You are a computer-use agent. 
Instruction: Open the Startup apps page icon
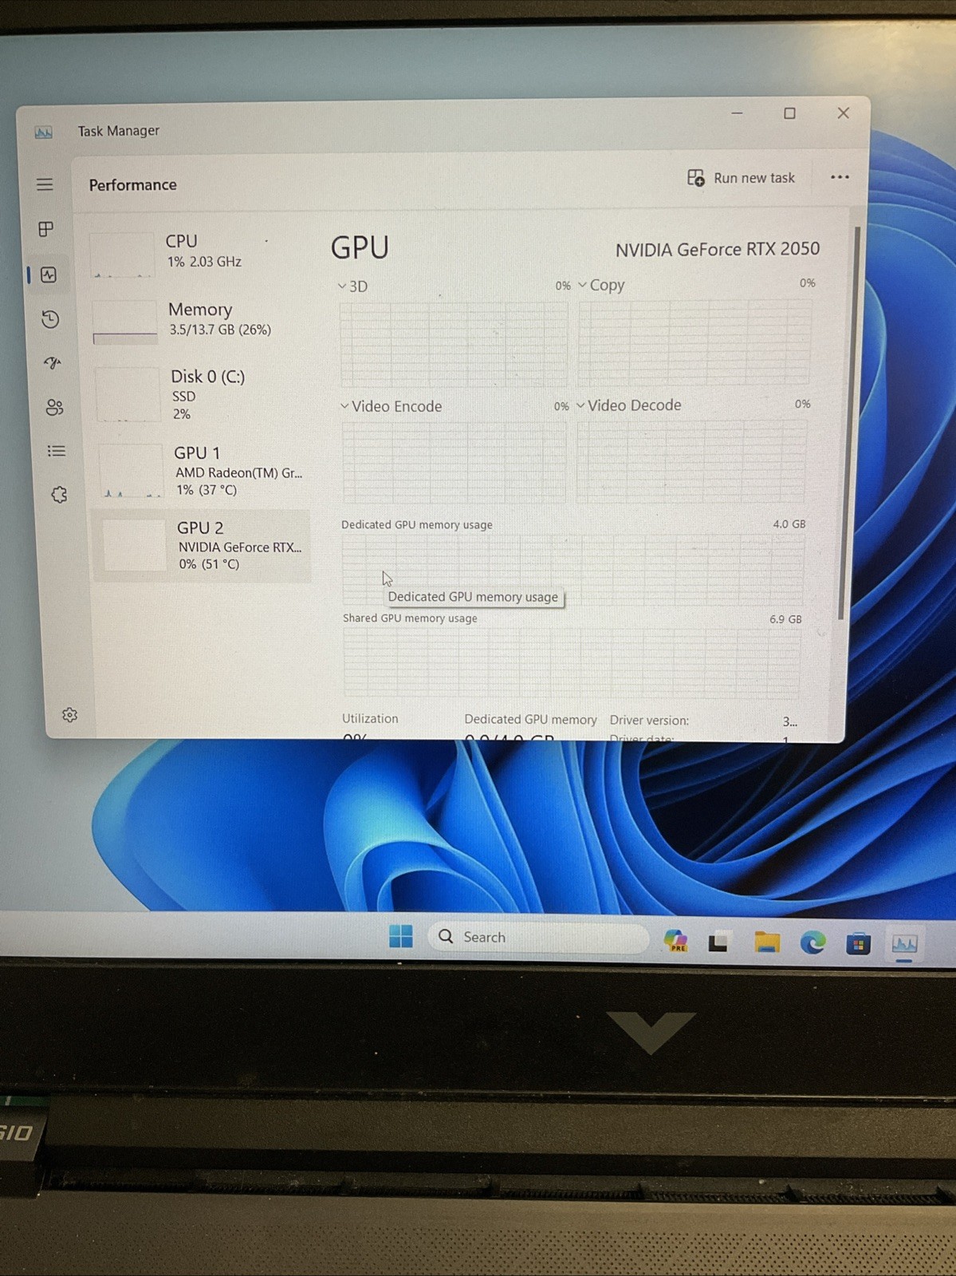tap(53, 363)
